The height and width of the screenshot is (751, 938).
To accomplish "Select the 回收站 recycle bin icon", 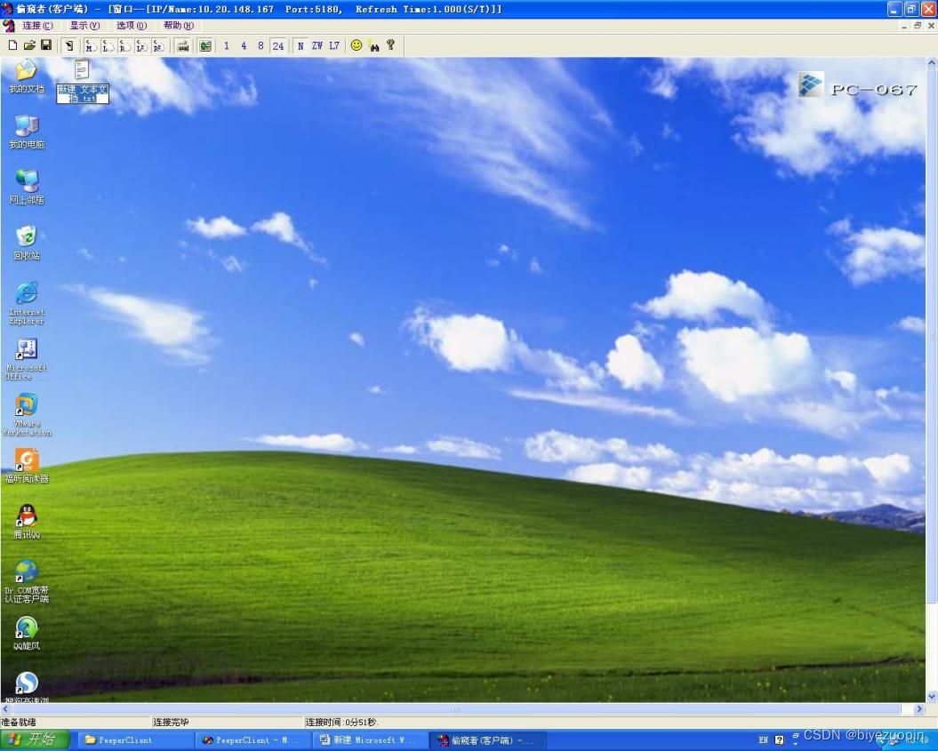I will pyautogui.click(x=27, y=243).
